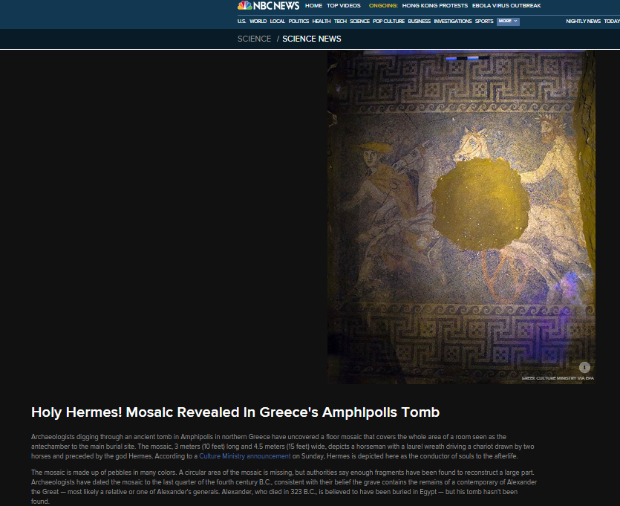Select the WORLD section
620x506 pixels.
[x=258, y=22]
